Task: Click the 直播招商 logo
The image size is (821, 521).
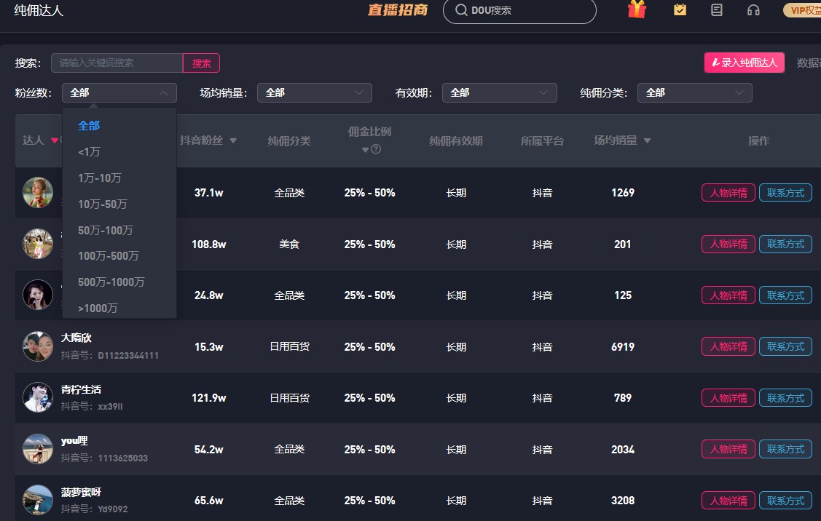Action: pos(397,10)
